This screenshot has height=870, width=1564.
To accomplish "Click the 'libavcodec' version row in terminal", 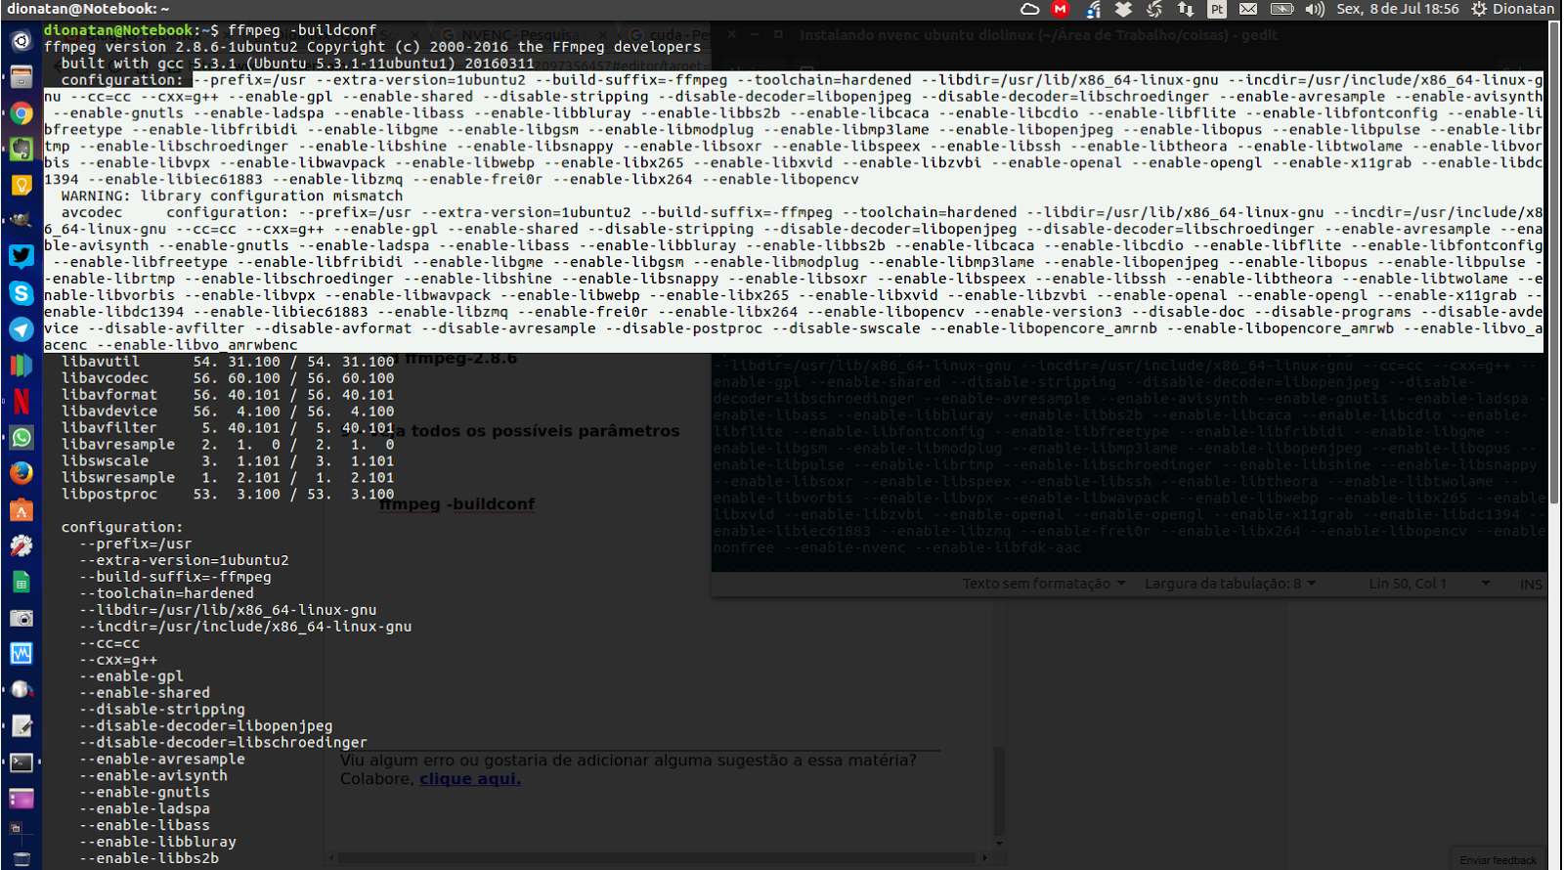I will point(228,378).
